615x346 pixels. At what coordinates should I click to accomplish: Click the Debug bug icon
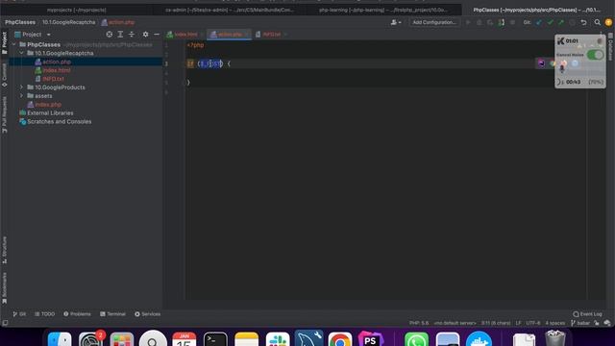479,22
